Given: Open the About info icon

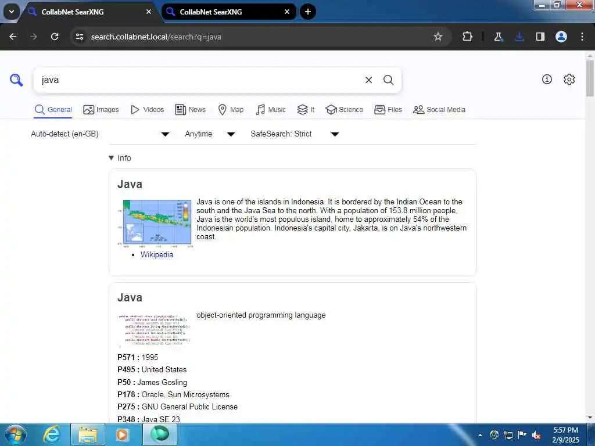Looking at the screenshot, I should tap(547, 79).
